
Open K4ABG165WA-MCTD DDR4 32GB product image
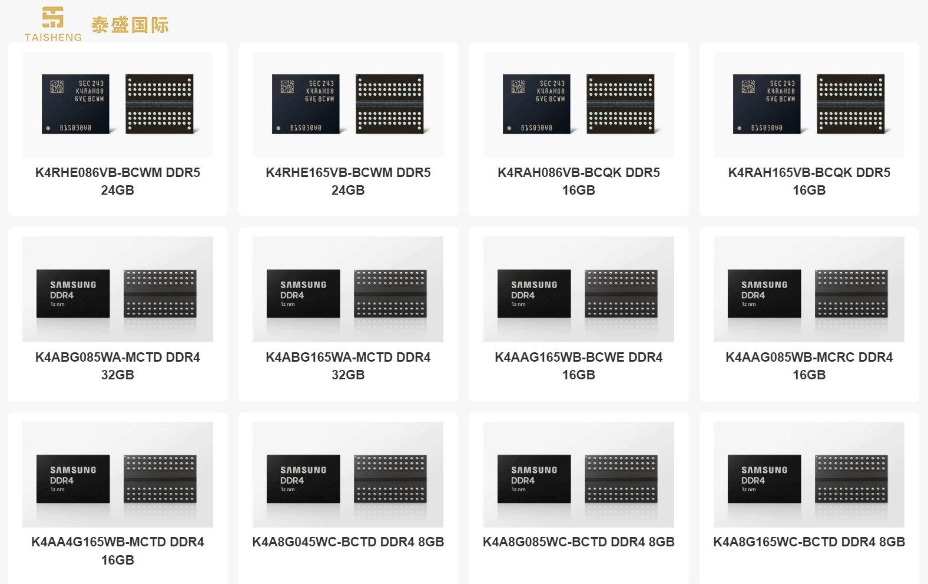348,289
